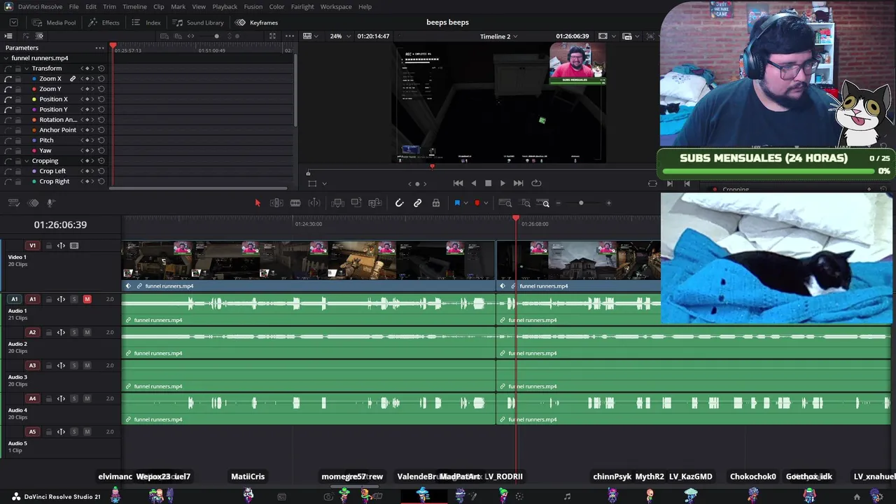Screen dimensions: 896x504
Task: Open the Trim menu
Action: tap(109, 6)
